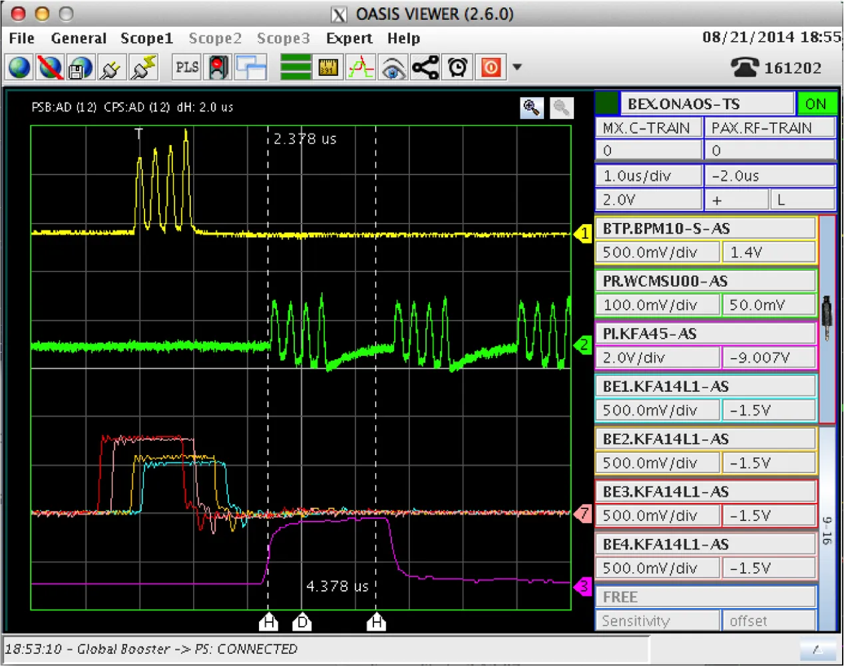This screenshot has width=844, height=666.
Task: Select the pink channel 7 marker
Action: coord(583,514)
